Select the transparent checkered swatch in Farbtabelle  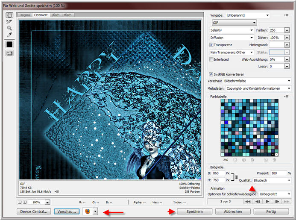[276, 155]
